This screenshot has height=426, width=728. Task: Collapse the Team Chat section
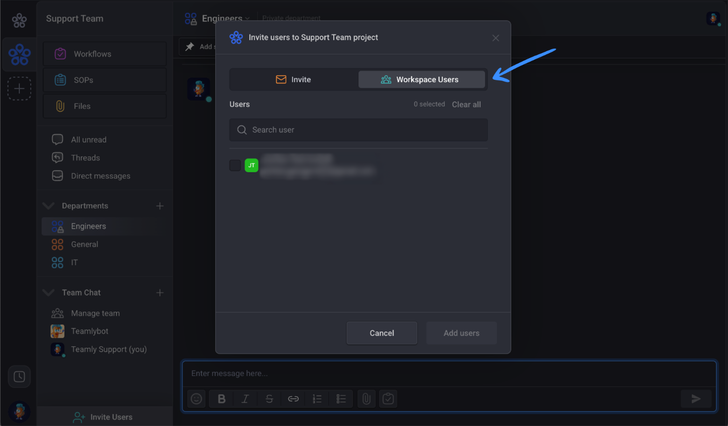pyautogui.click(x=49, y=293)
